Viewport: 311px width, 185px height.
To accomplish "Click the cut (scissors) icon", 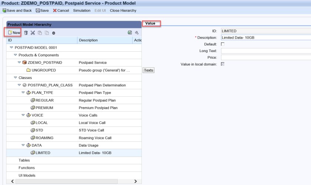I will [33, 33].
